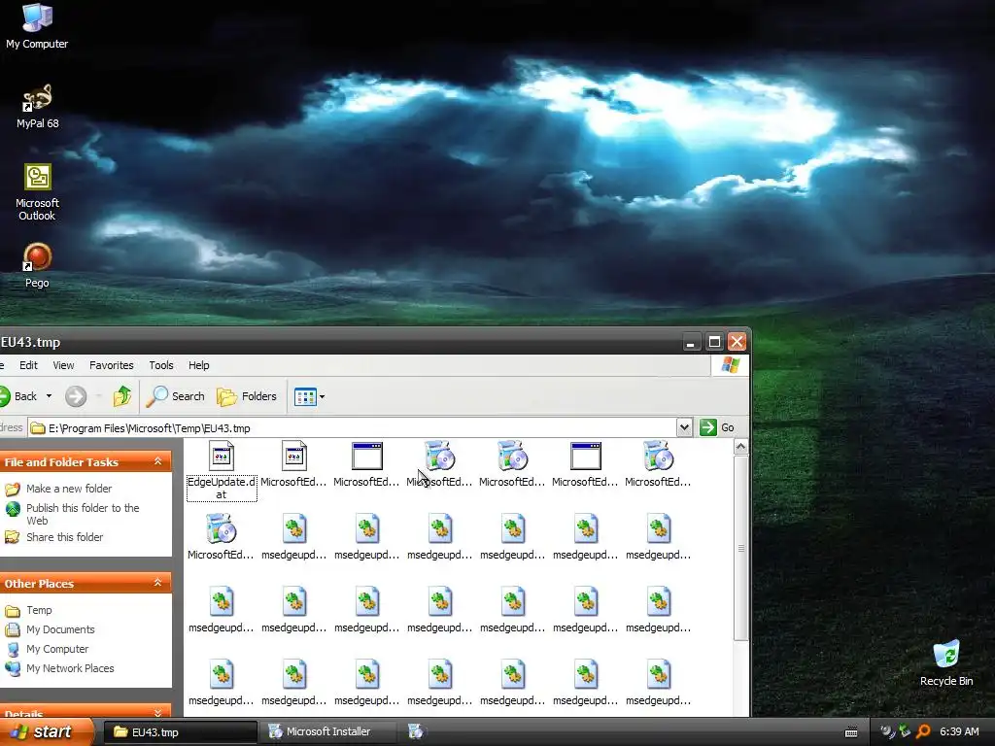Click the file list vertical scrollbar thumb
Viewport: 995px width, 746px height.
click(x=740, y=548)
